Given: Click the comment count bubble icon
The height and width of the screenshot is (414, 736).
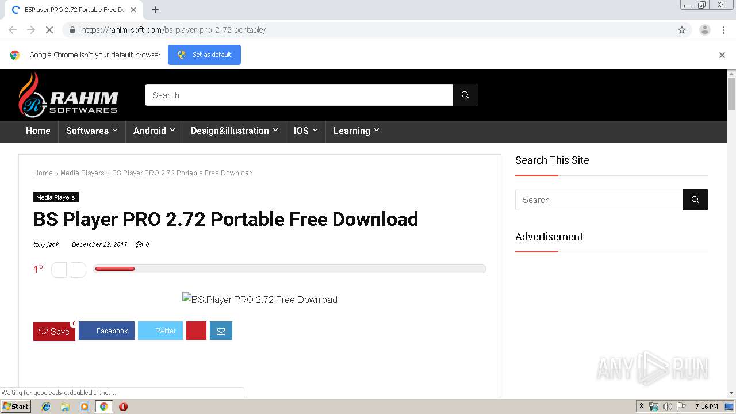Looking at the screenshot, I should tap(139, 244).
